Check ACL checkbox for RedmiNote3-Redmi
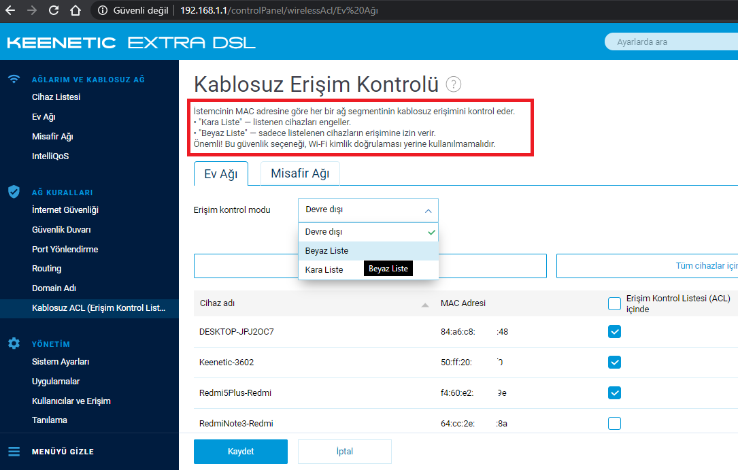The height and width of the screenshot is (470, 738). (614, 424)
